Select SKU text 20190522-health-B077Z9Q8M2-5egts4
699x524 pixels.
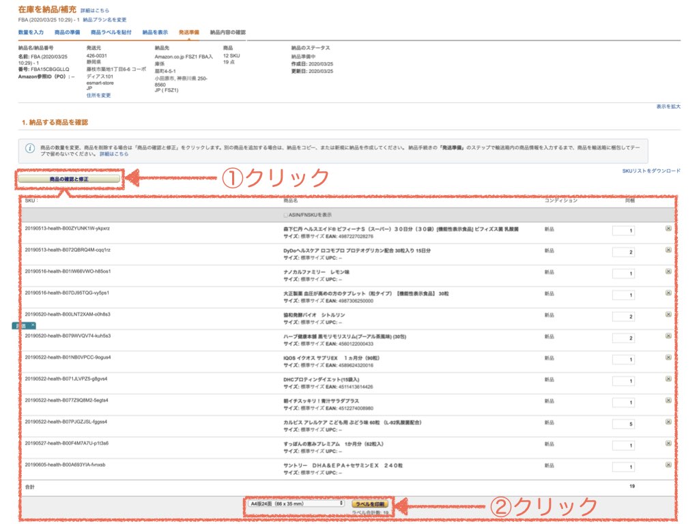tap(66, 401)
